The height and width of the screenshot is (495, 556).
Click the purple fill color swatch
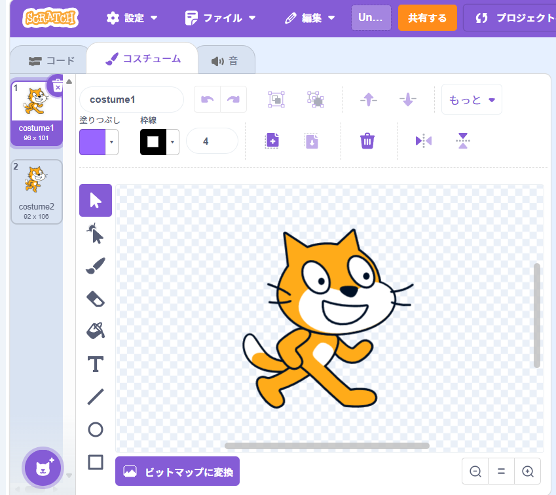tap(92, 141)
